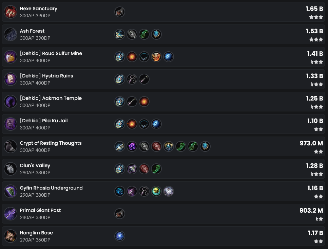Select the Ash Forest spot thumbnail
This screenshot has height=249, width=328.
pos(11,34)
